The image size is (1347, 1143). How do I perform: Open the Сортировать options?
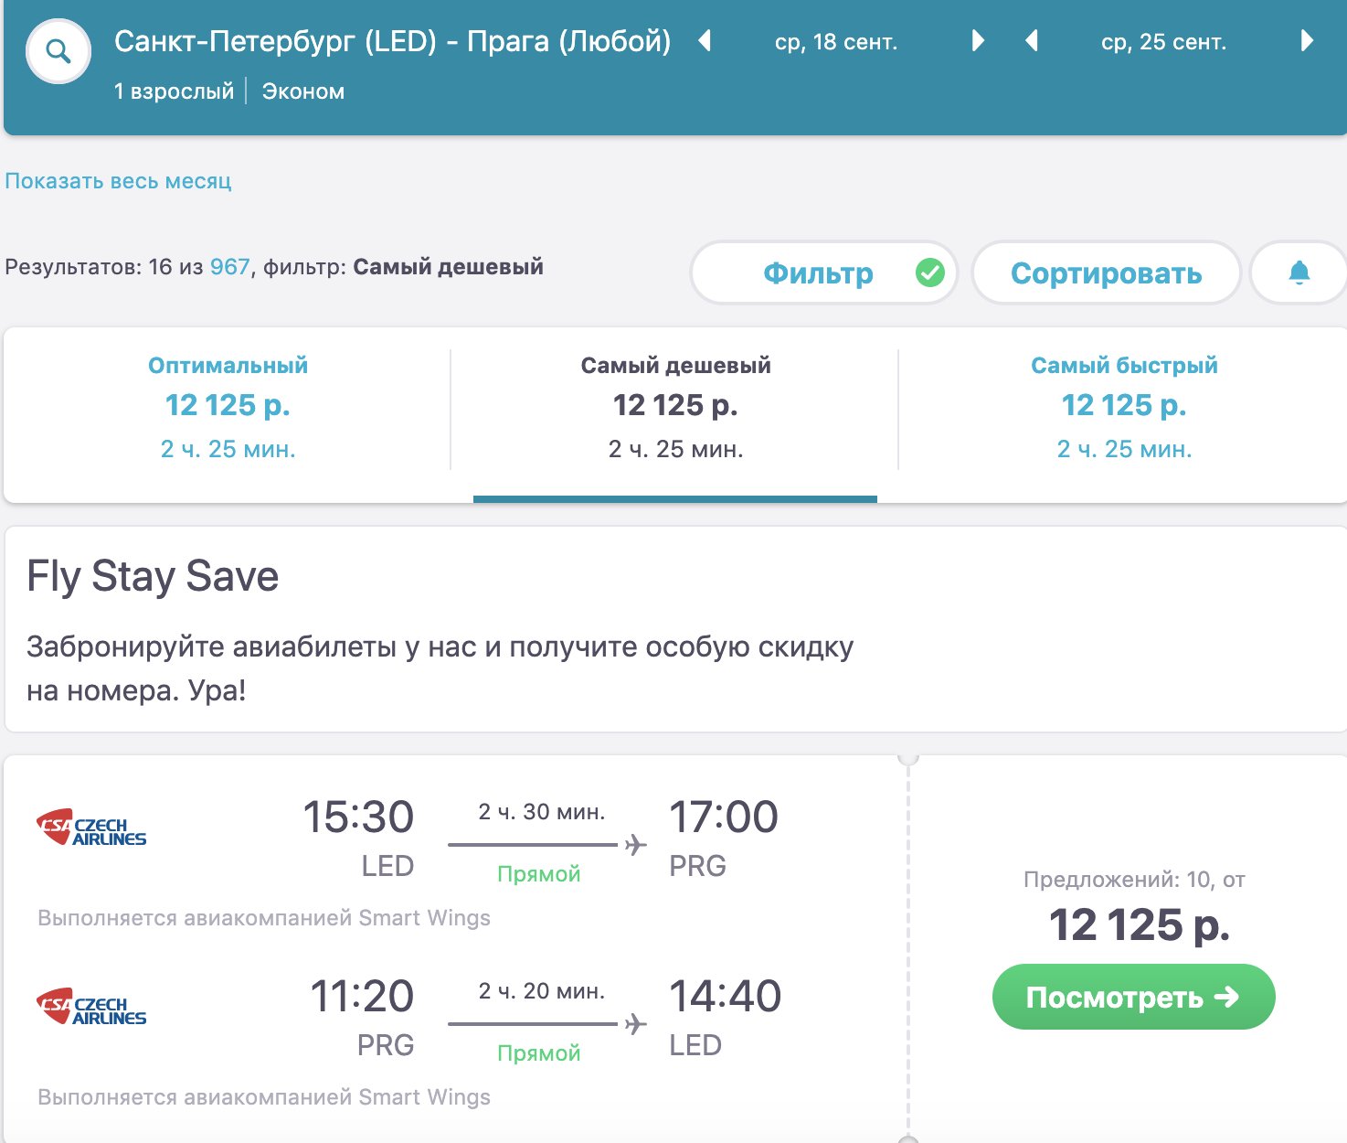1106,272
